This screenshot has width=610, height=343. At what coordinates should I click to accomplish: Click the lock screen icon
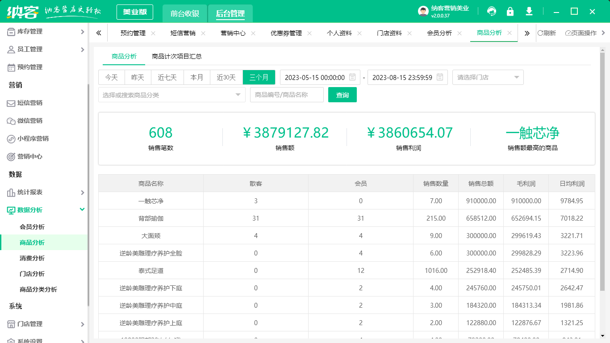click(510, 11)
